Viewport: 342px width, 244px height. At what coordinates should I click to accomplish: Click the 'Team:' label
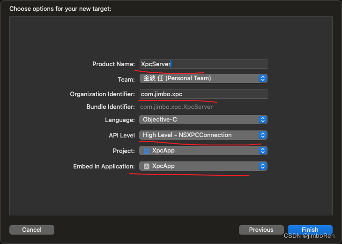pyautogui.click(x=126, y=79)
